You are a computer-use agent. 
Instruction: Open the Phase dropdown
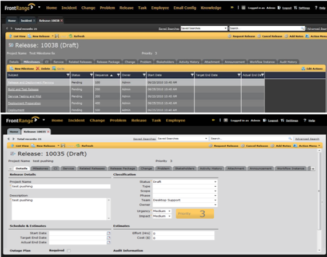point(215,195)
